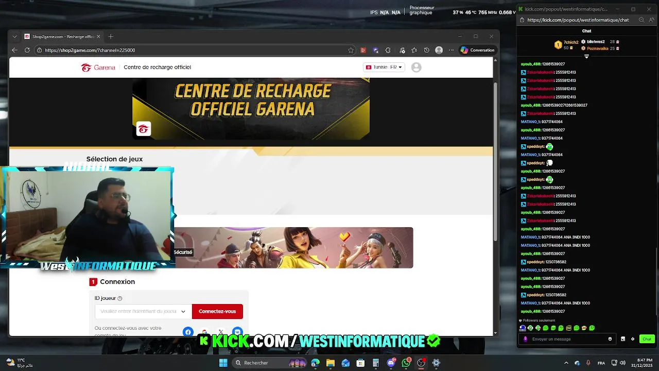
Task: Click the kick.com popout chat address bar
Action: coord(578,20)
